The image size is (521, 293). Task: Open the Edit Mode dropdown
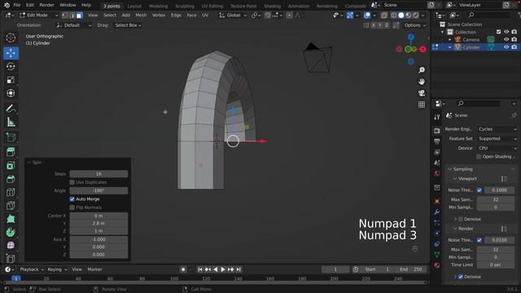pos(38,15)
